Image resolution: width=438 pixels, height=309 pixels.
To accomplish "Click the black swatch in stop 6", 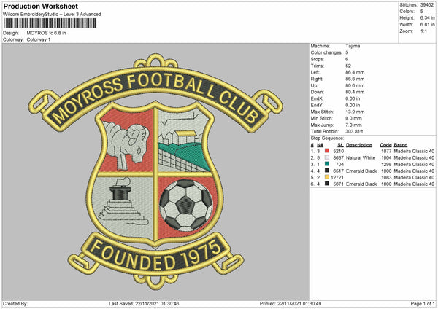I will pos(327,184).
